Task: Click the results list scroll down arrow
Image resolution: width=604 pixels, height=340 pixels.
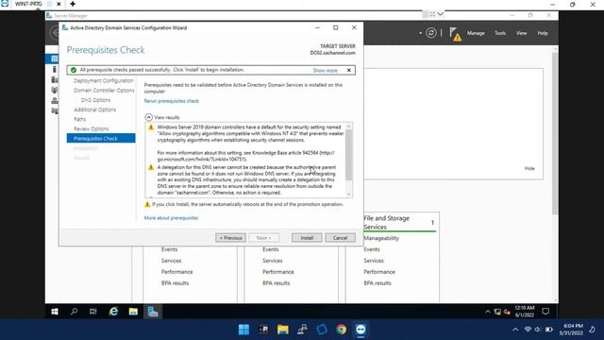Action: click(x=349, y=195)
